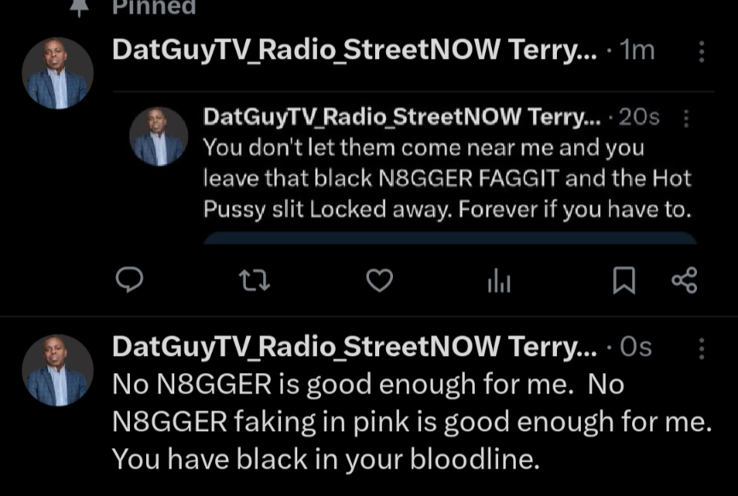738x496 pixels.
Task: Reply to the pinned post
Action: 130,280
